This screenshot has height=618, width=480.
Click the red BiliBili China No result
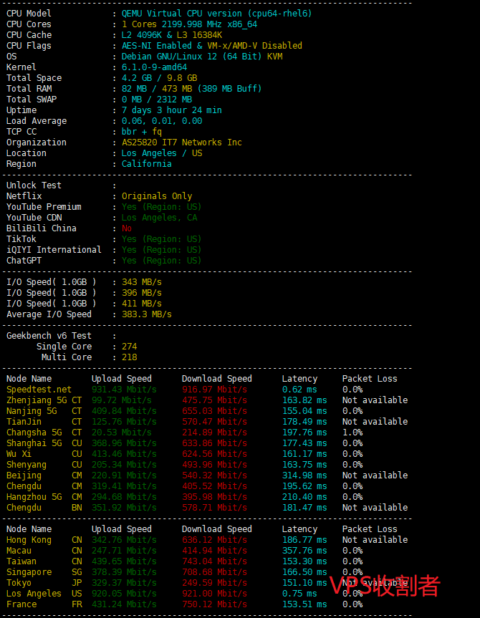127,228
